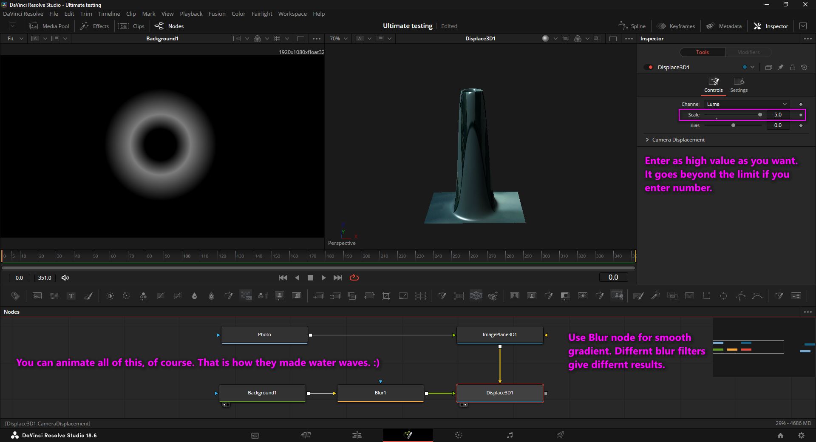Click the Bias slider handle
This screenshot has height=442, width=816.
point(733,125)
